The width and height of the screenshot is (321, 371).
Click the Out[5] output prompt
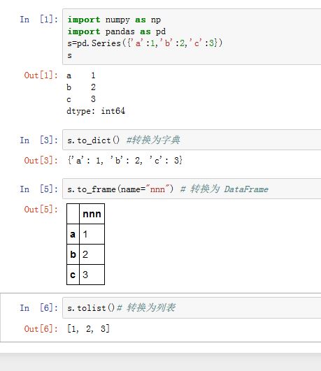[41, 209]
